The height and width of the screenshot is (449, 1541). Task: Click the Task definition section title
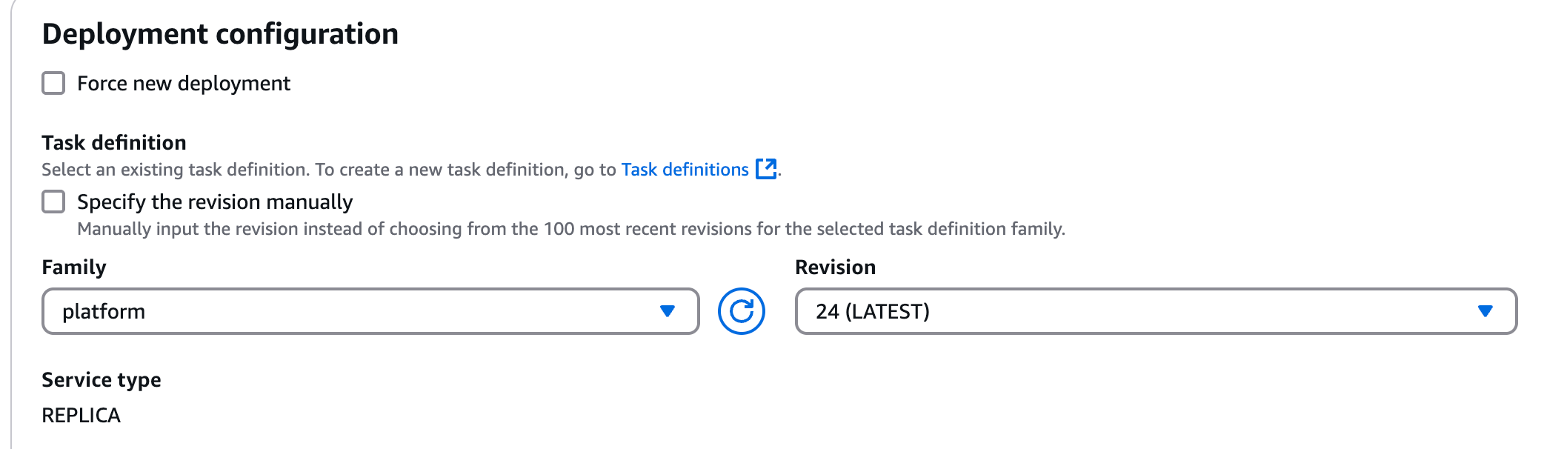pyautogui.click(x=114, y=142)
